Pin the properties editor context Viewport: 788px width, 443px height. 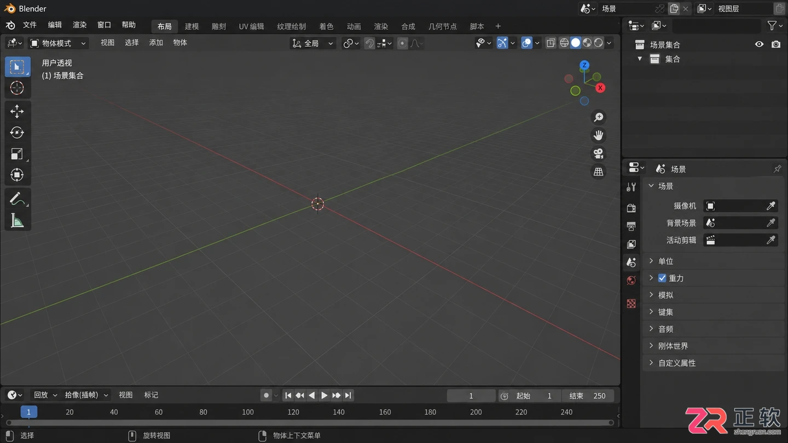coord(777,168)
